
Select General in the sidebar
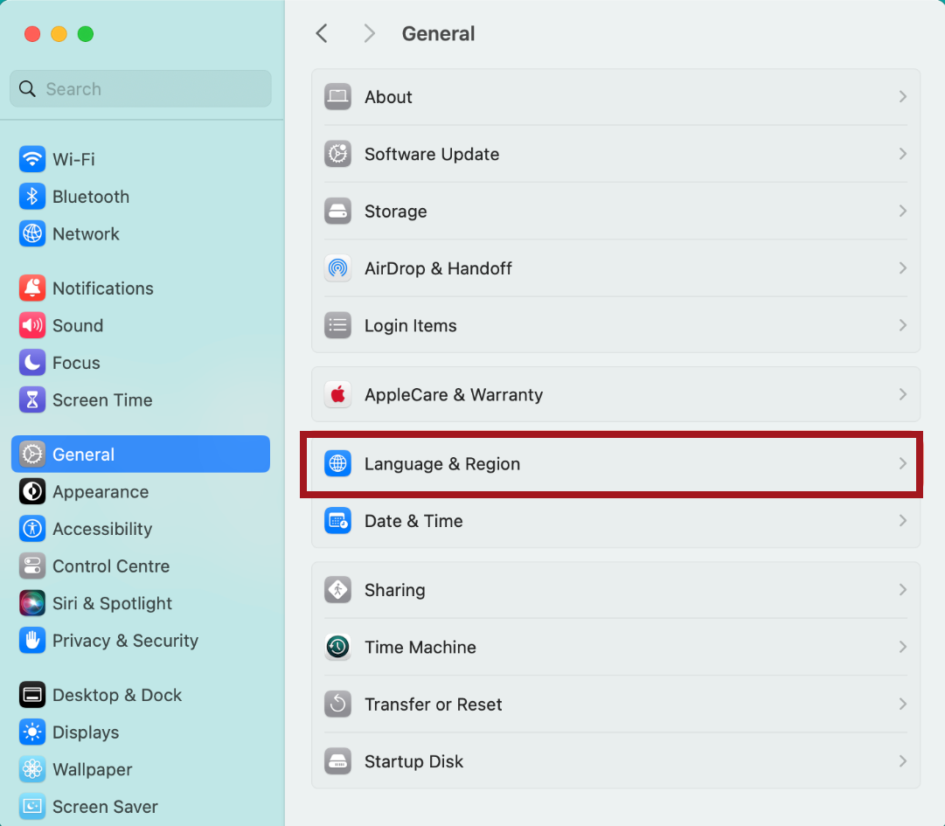click(141, 455)
